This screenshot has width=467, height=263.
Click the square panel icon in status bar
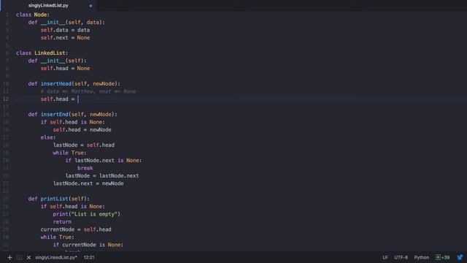pos(20,257)
